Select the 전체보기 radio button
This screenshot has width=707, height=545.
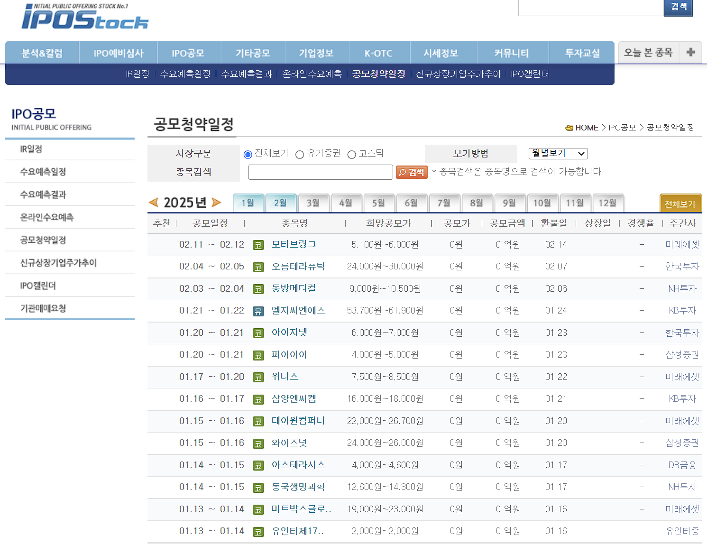[248, 154]
